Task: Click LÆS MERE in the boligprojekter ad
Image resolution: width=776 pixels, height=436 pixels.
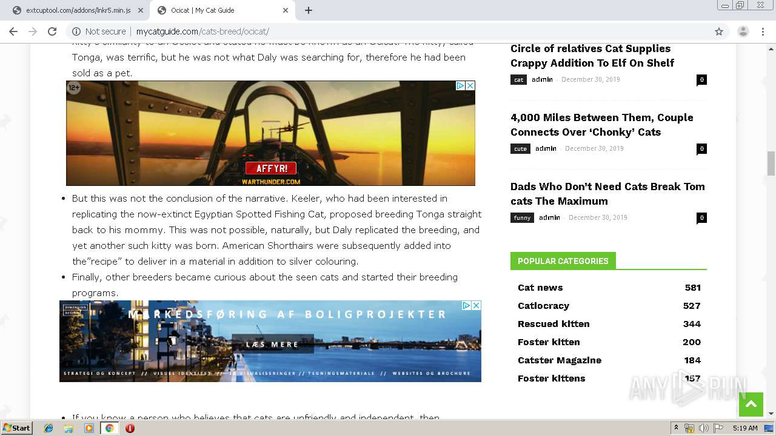Action: tap(272, 344)
